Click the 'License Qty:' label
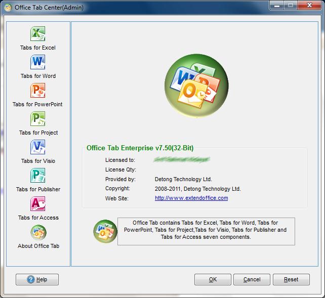This screenshot has height=298, width=325. point(120,169)
